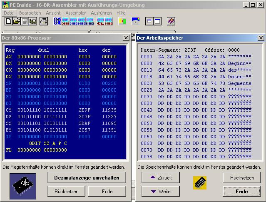The height and width of the screenshot is (202, 266).
Task: Open the Hilfe menu
Action: click(x=121, y=13)
